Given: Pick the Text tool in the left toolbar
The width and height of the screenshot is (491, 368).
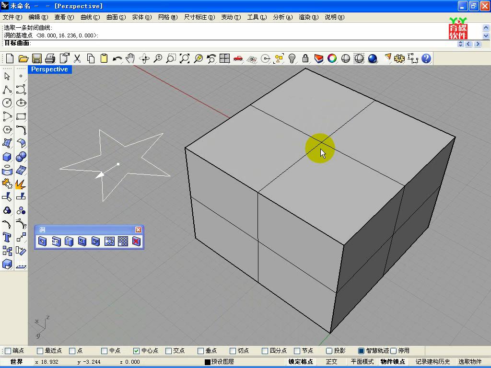Looking at the screenshot, I should pyautogui.click(x=7, y=237).
